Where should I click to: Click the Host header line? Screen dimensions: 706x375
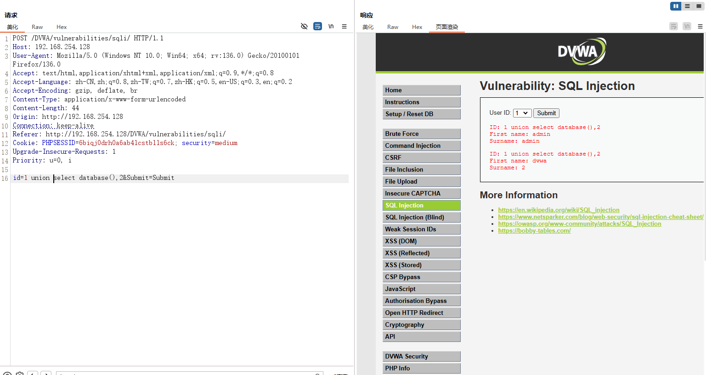tap(51, 47)
